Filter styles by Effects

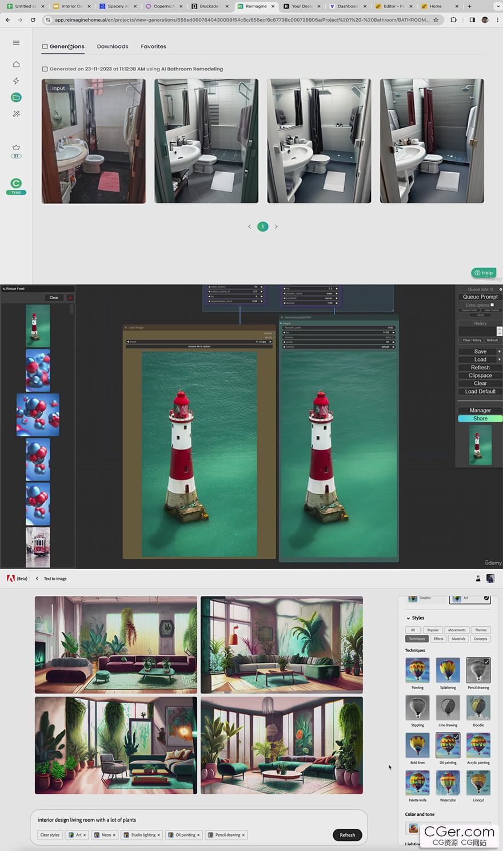click(438, 638)
